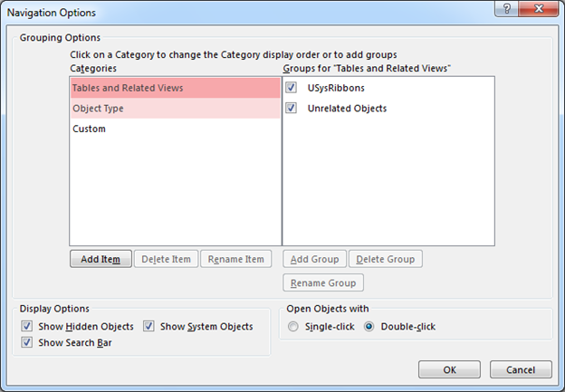
Task: Select Single-click radio button
Action: [293, 327]
